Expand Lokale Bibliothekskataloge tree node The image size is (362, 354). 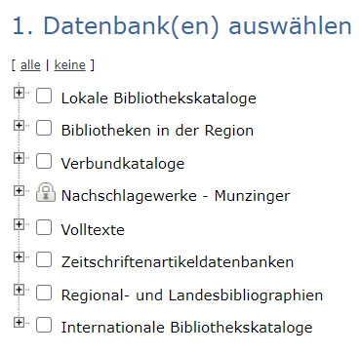19,94
